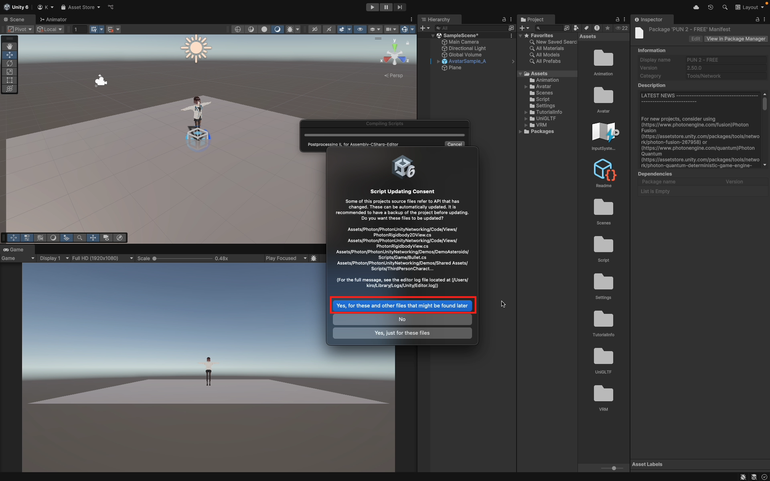Select wireframe draw mode icon
770x481 pixels.
(x=238, y=29)
